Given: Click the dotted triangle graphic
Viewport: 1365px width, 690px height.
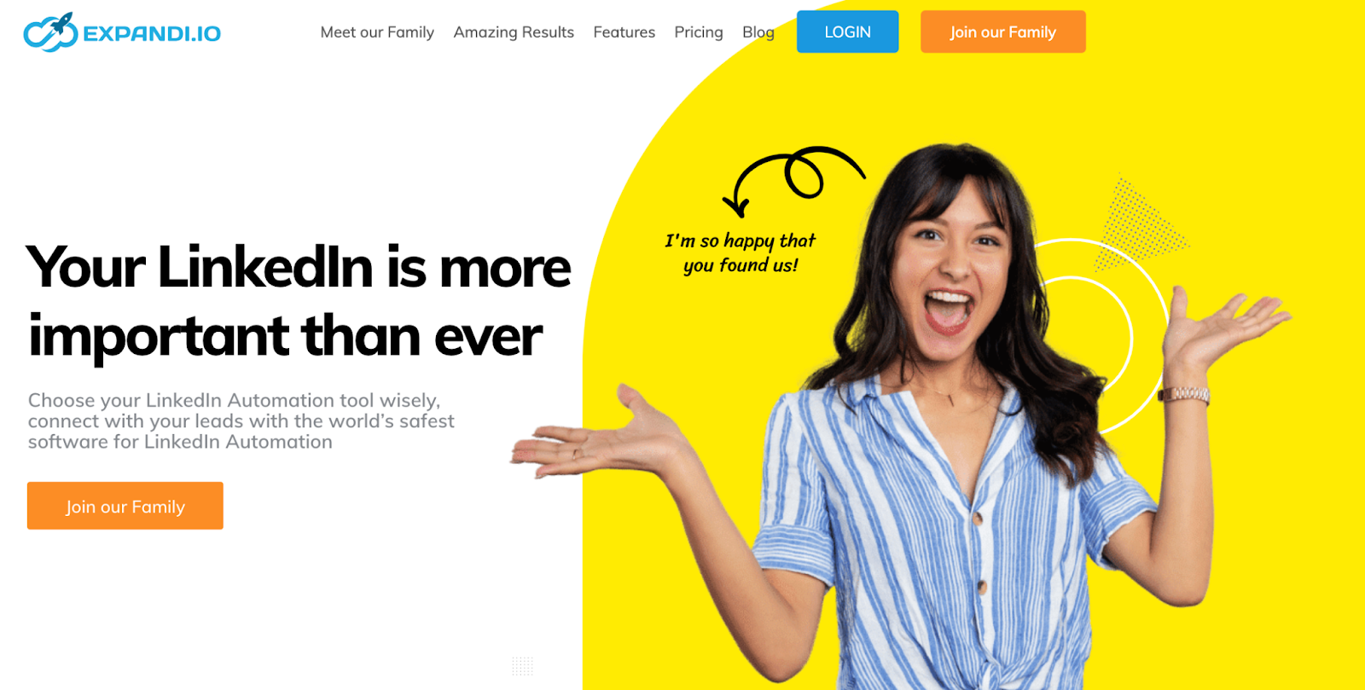Looking at the screenshot, I should point(1139,226).
